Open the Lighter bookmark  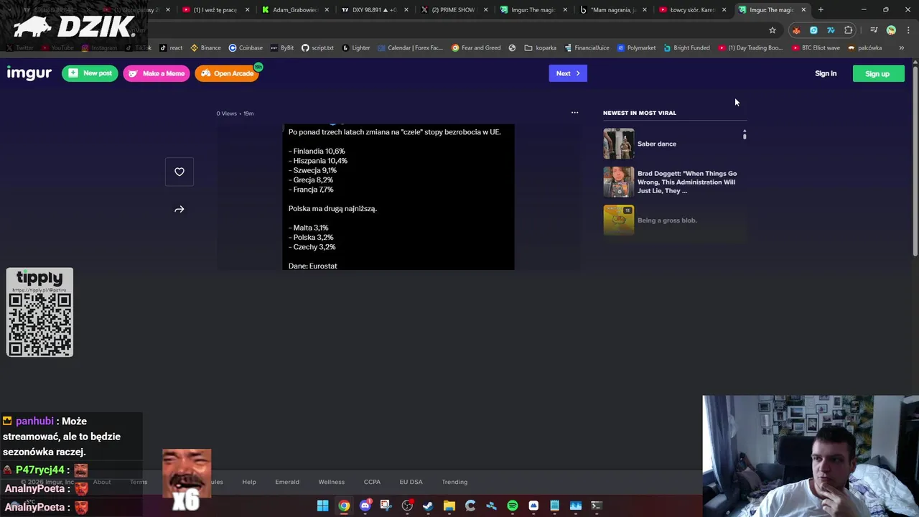(x=356, y=48)
